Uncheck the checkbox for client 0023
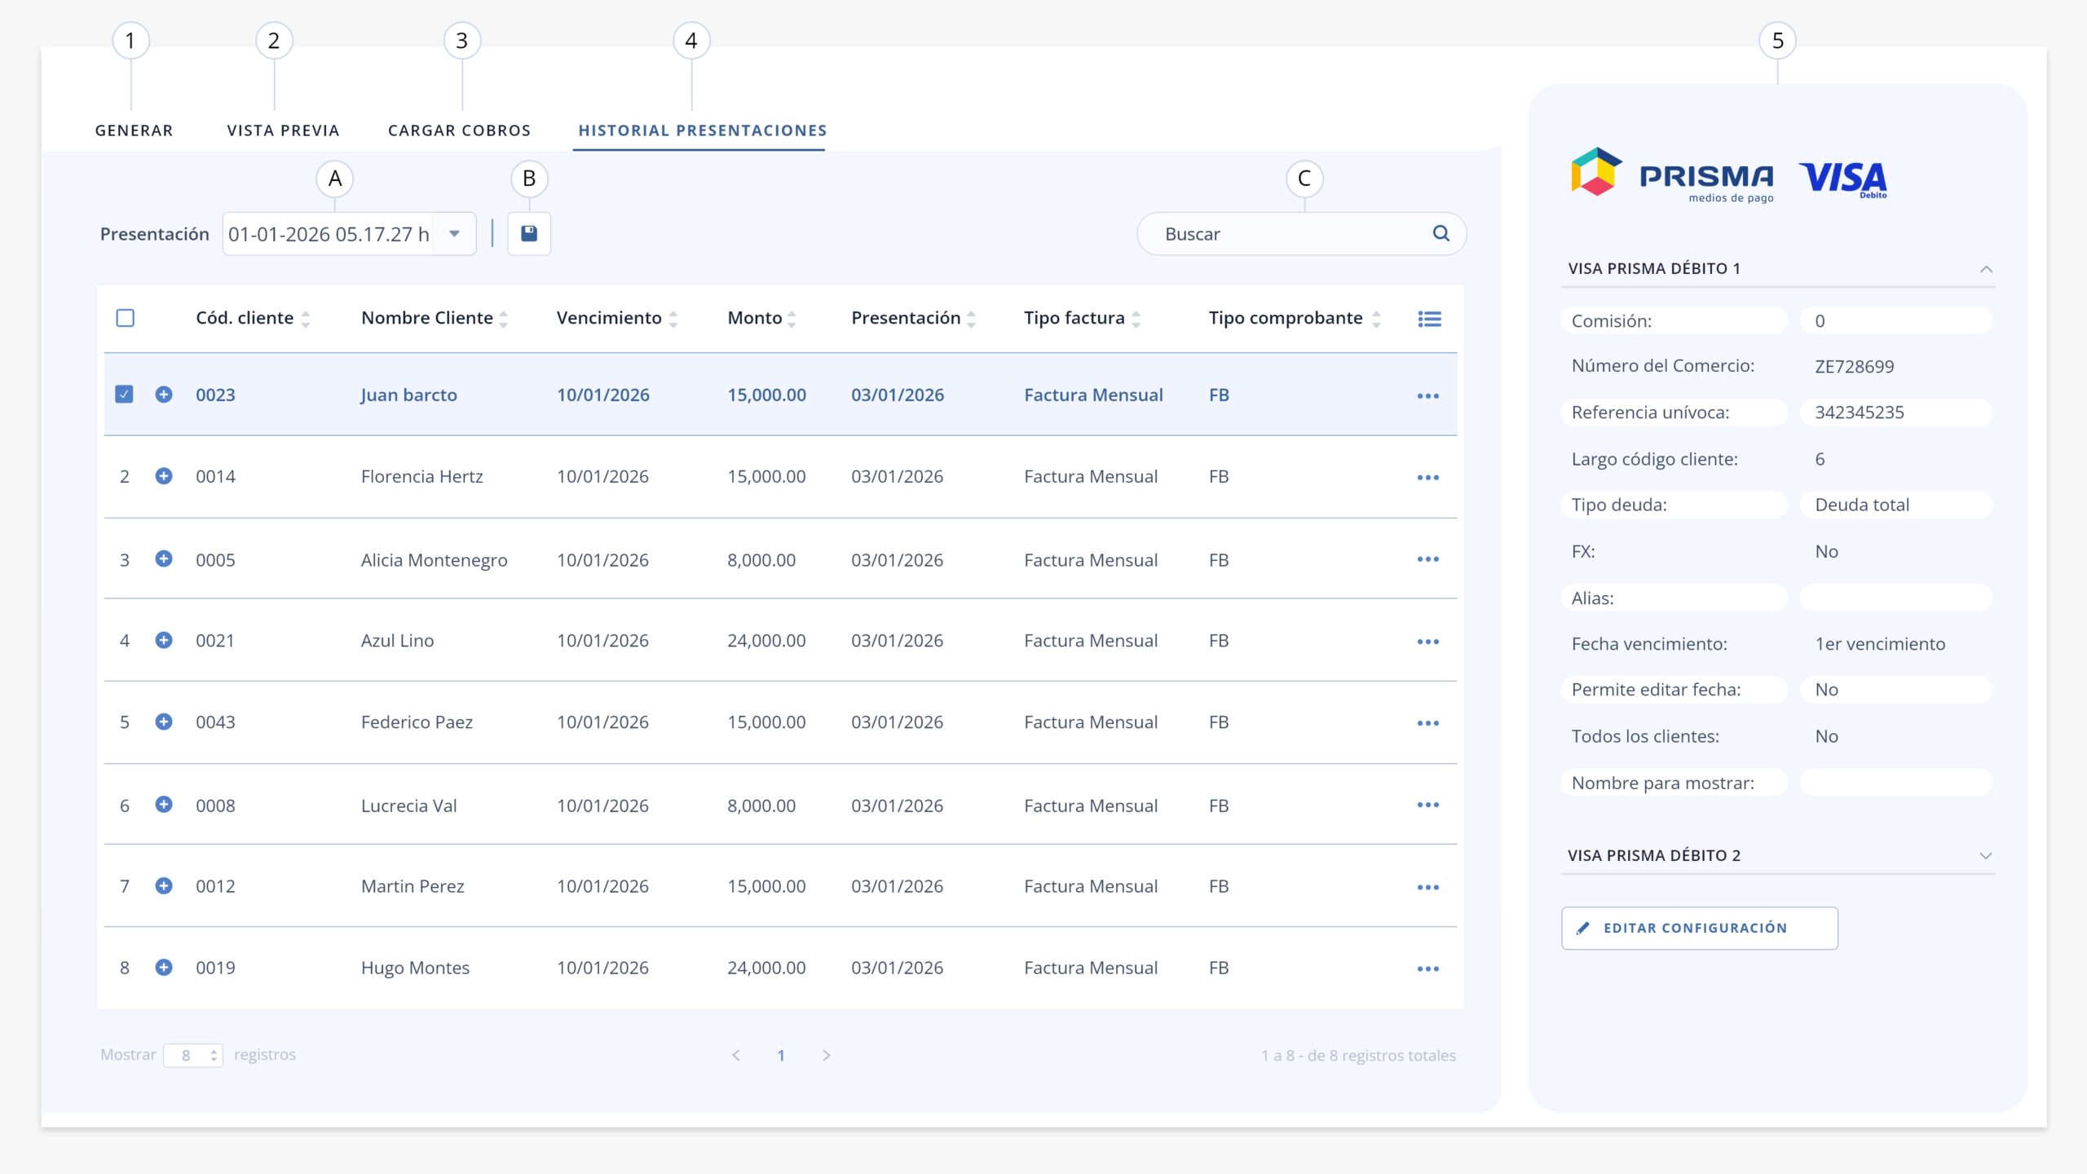The height and width of the screenshot is (1174, 2087). pos(124,395)
